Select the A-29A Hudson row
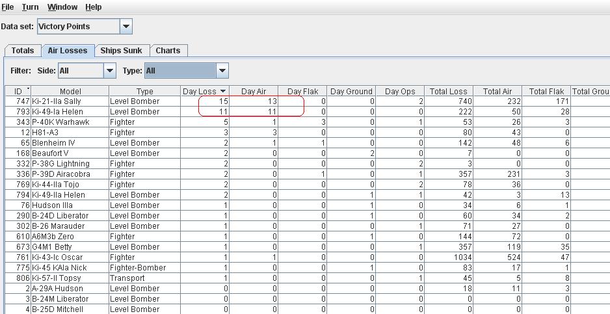The image size is (610, 314). coord(308,288)
